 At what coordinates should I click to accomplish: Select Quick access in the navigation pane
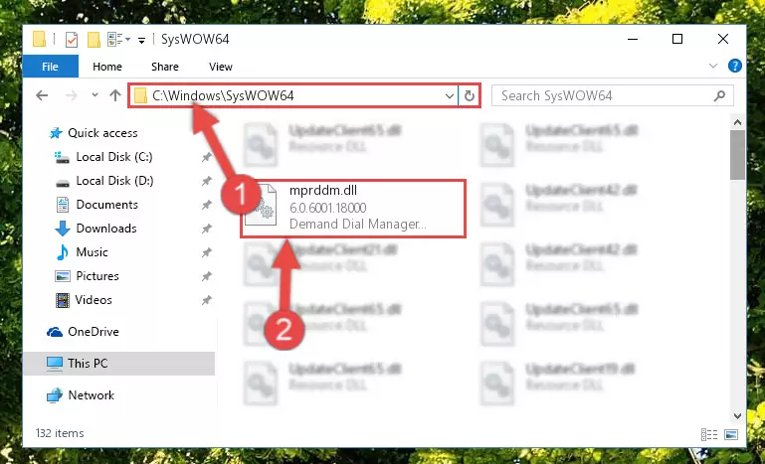click(102, 133)
